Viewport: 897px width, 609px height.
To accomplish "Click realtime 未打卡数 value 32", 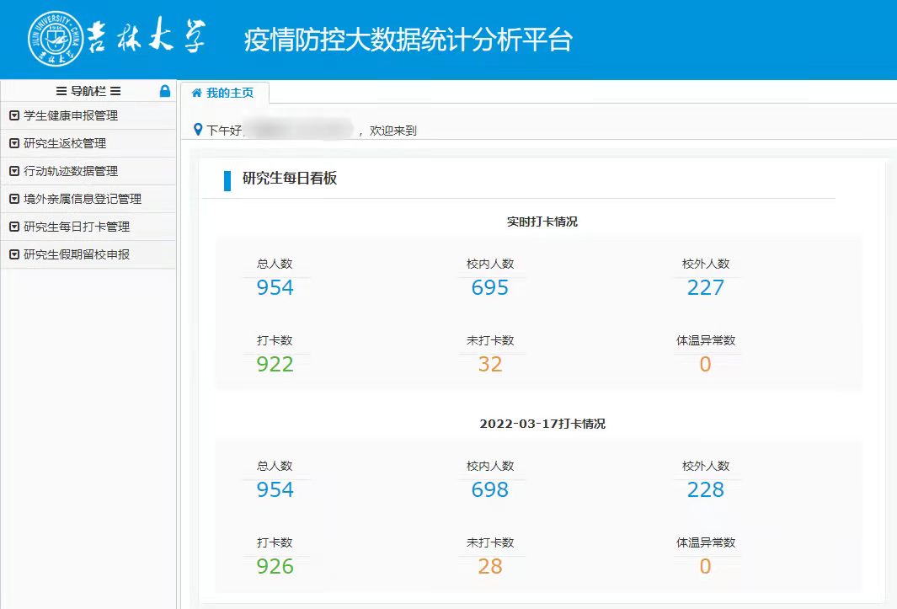I will click(x=490, y=364).
